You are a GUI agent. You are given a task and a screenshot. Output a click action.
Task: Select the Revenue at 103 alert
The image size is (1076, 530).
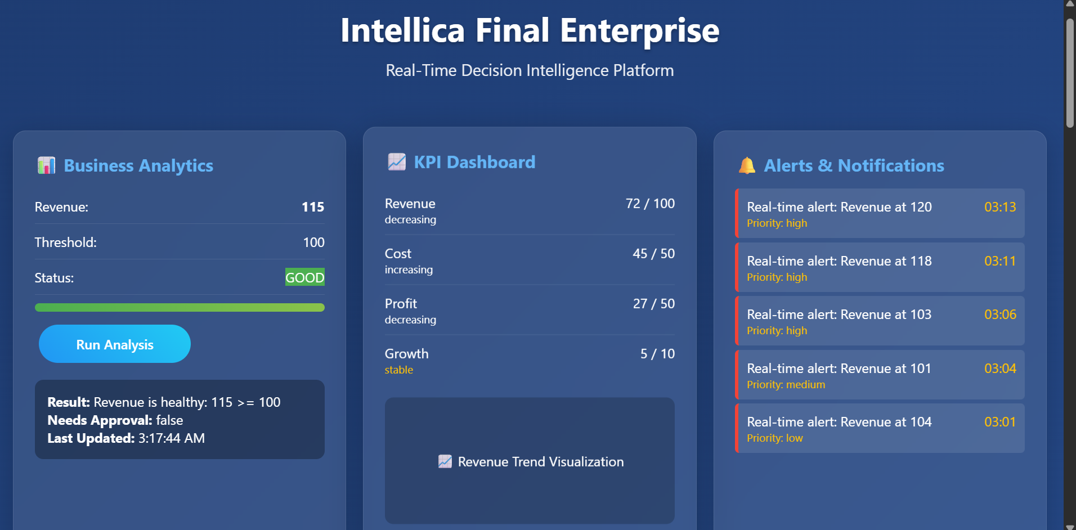coord(880,321)
